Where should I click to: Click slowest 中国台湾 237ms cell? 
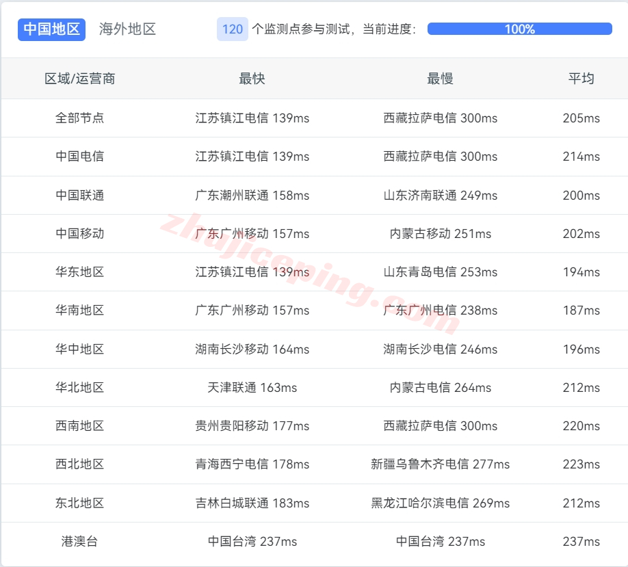pos(440,542)
